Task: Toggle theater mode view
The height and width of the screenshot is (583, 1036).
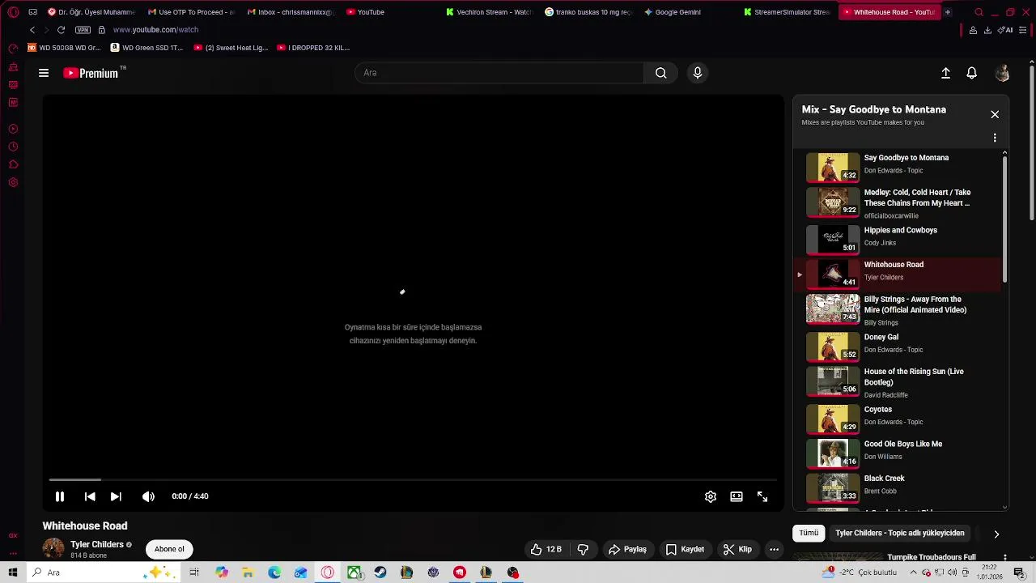Action: (737, 496)
